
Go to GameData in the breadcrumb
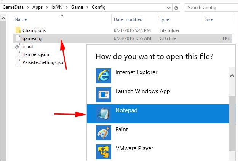click(x=13, y=7)
